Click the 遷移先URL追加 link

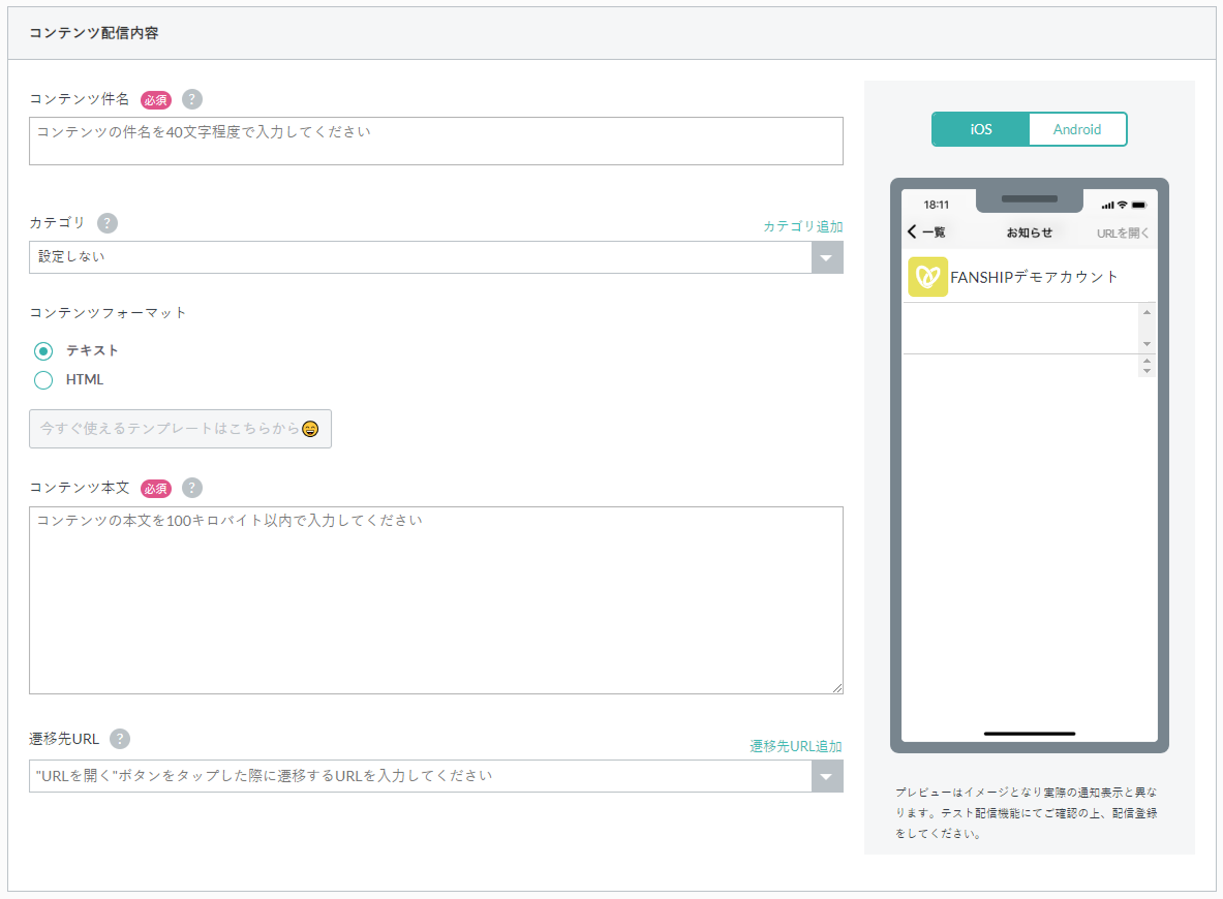795,746
